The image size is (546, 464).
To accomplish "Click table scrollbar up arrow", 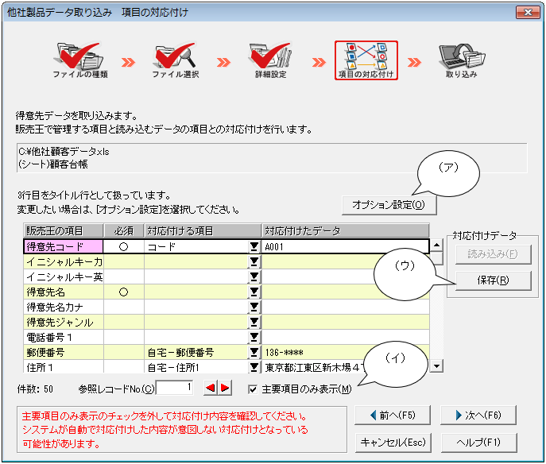I will pos(436,245).
